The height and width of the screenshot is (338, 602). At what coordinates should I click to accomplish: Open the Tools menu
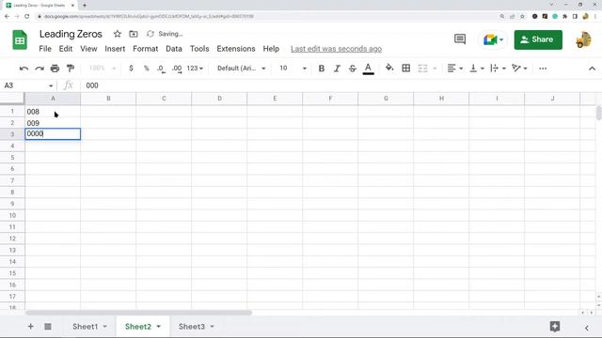(199, 49)
